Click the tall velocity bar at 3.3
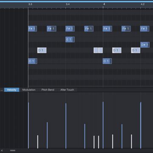The width and height of the screenshot is (153, 153). (x=28, y=125)
